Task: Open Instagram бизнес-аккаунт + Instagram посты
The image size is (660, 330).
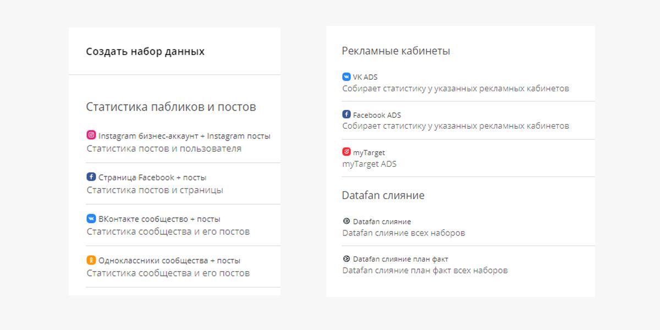Action: point(184,136)
